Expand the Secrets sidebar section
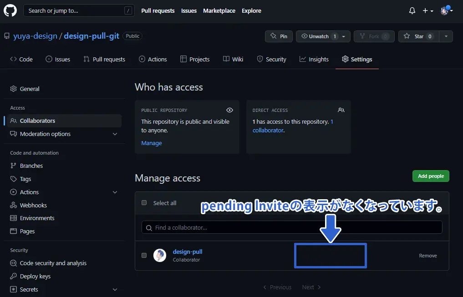The height and width of the screenshot is (297, 463). (115, 290)
